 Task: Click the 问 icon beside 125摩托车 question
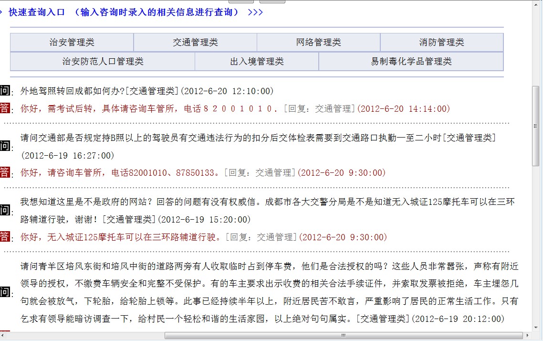pos(5,211)
